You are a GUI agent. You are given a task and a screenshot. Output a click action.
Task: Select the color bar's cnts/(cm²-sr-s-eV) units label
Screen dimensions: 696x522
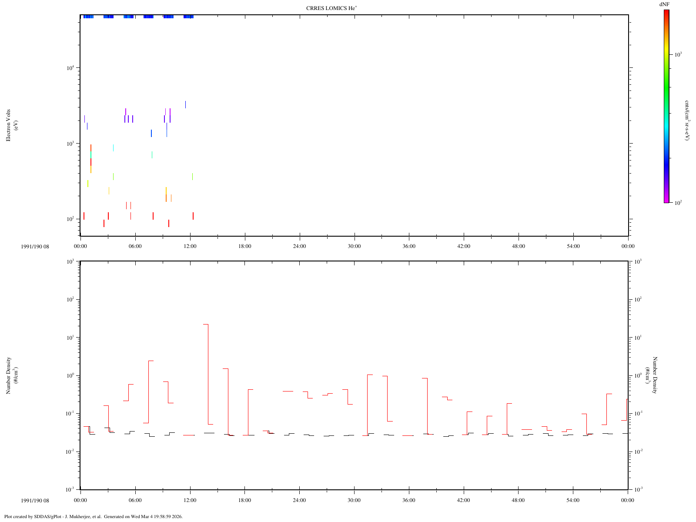687,120
